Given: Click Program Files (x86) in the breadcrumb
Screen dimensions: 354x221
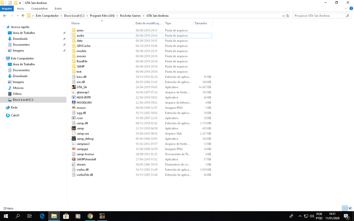Looking at the screenshot, I should (x=102, y=16).
